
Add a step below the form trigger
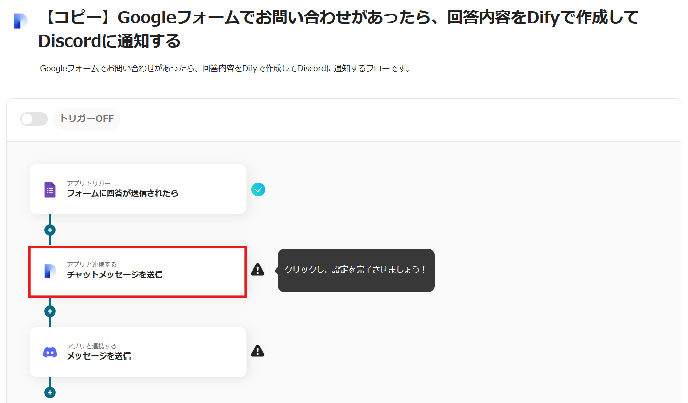50,230
